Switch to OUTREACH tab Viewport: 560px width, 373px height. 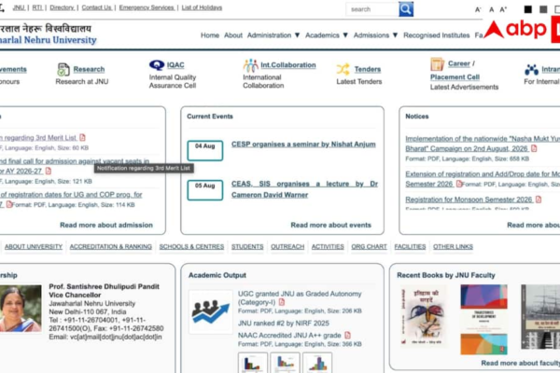[x=287, y=246]
